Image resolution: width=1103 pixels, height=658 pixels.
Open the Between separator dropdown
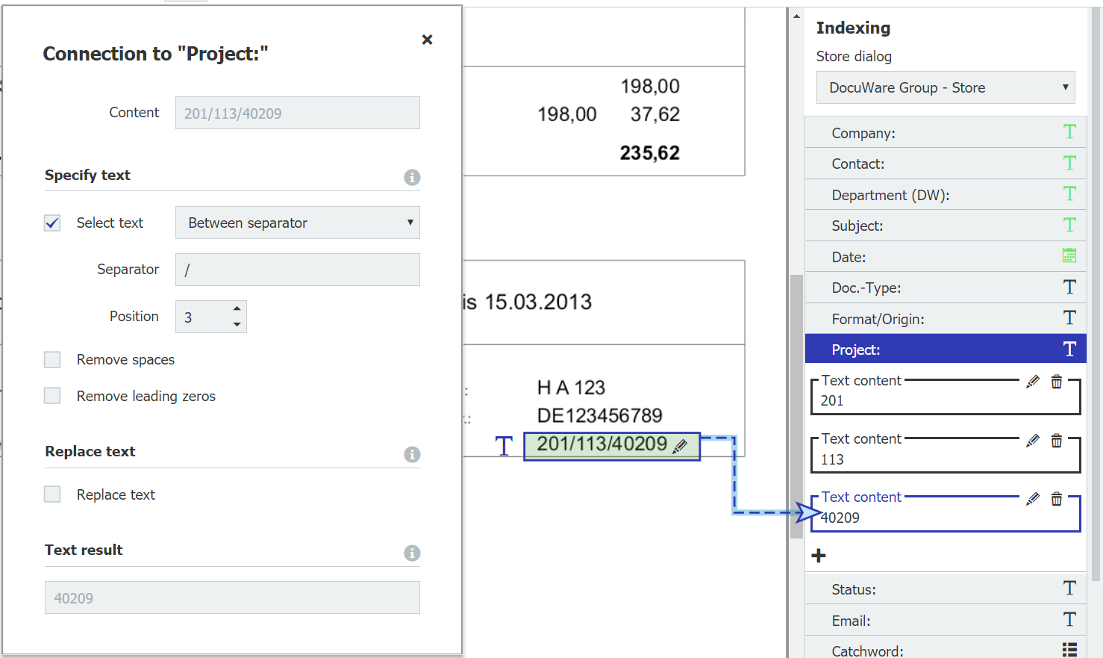(297, 223)
